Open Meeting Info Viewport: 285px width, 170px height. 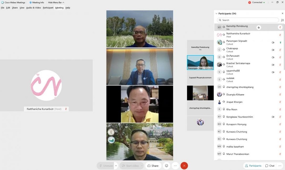pyautogui.click(x=36, y=3)
